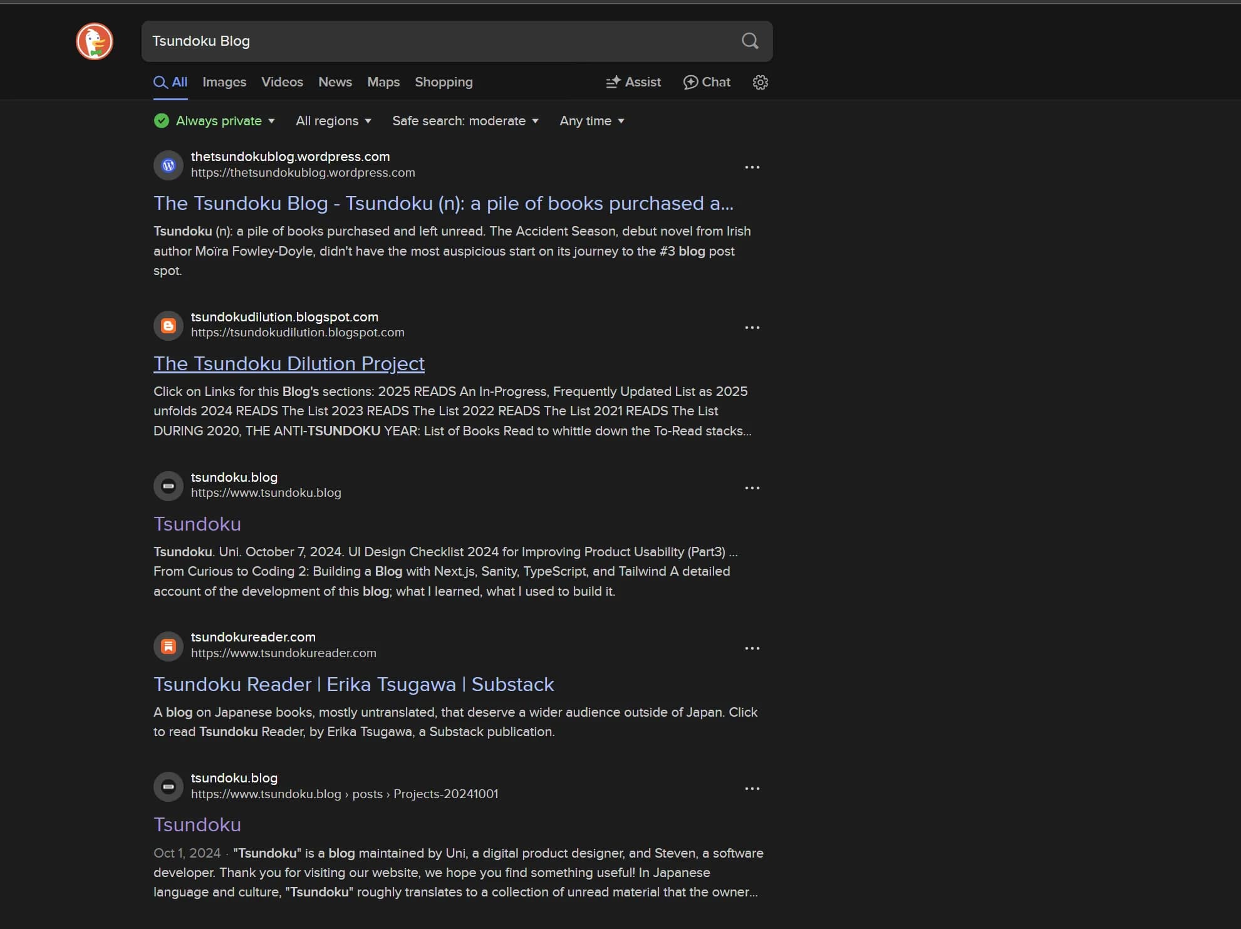Click the tsundoku.blog posts Projects-20241001 URL

tap(345, 794)
